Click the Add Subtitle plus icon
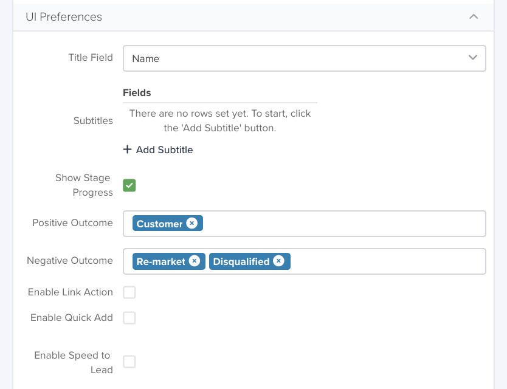The image size is (507, 389). coord(128,150)
